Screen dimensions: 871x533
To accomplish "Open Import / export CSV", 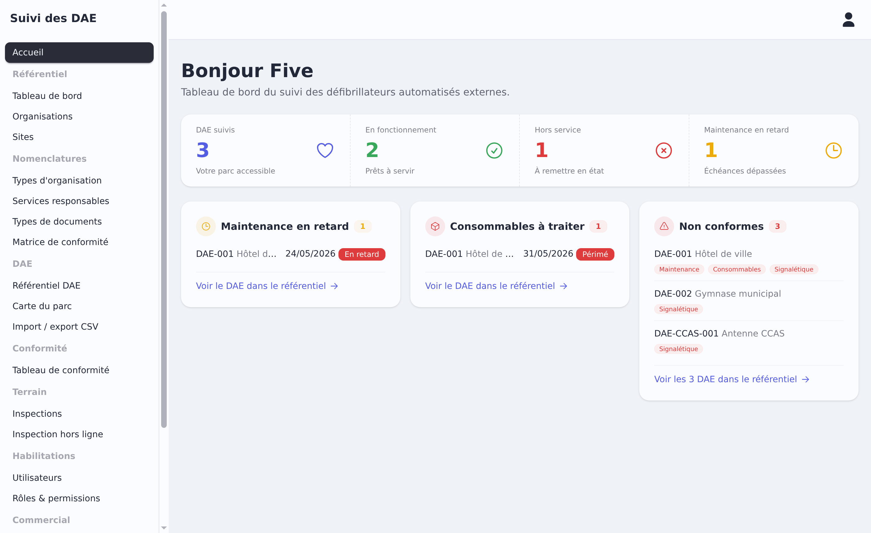I will (x=79, y=326).
